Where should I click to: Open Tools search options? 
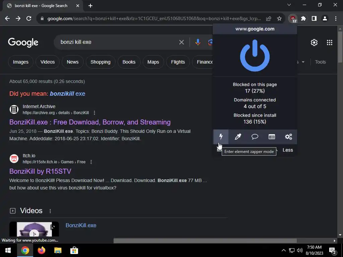[x=320, y=62]
